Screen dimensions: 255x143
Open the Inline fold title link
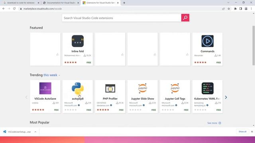78,51
